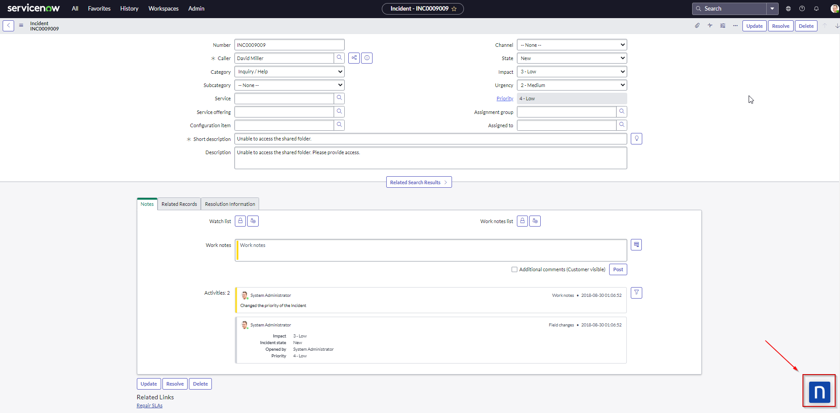Click the bottom Update button
The width and height of the screenshot is (840, 413).
pyautogui.click(x=149, y=384)
